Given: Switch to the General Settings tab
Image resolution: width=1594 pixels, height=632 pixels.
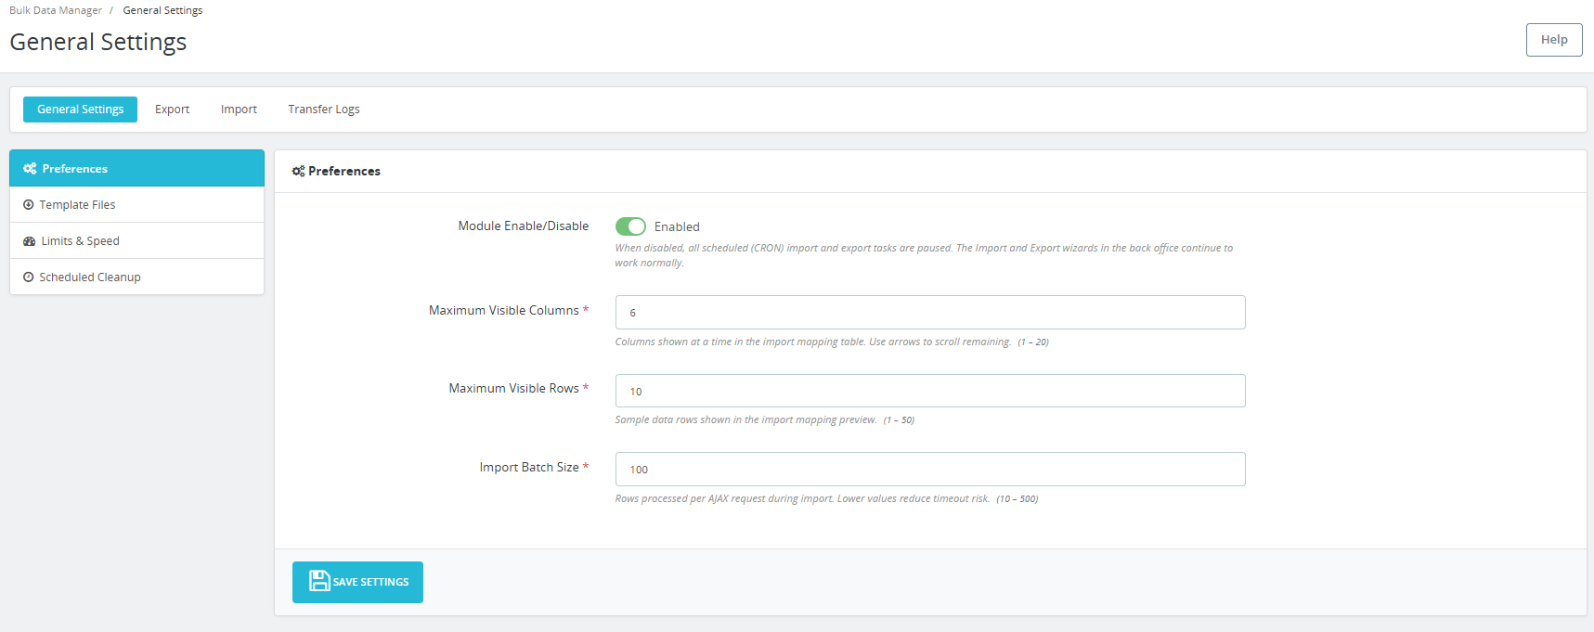Looking at the screenshot, I should pos(80,110).
